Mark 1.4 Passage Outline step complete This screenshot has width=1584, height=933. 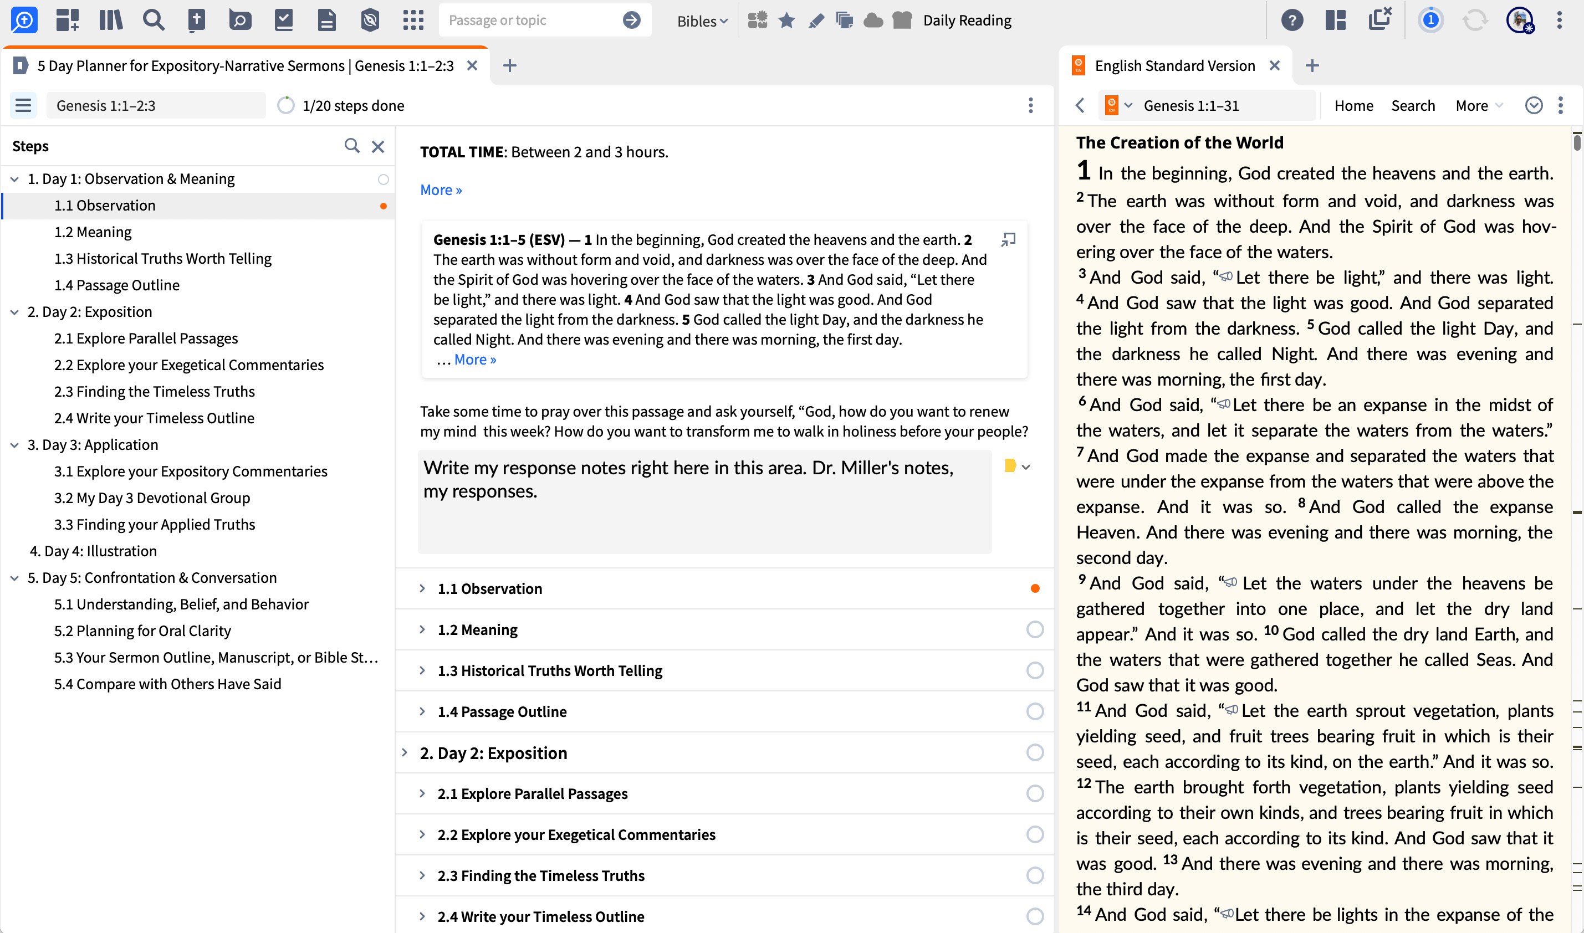1034,711
